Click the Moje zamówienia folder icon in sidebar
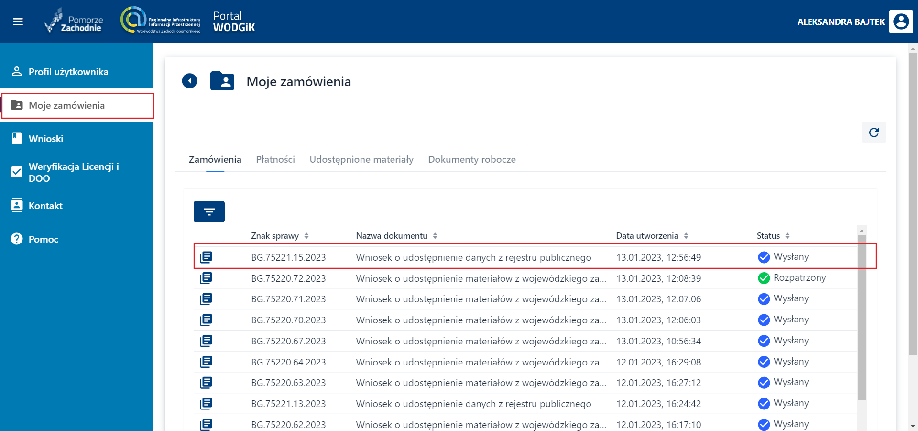Viewport: 918px width, 431px height. pyautogui.click(x=17, y=105)
